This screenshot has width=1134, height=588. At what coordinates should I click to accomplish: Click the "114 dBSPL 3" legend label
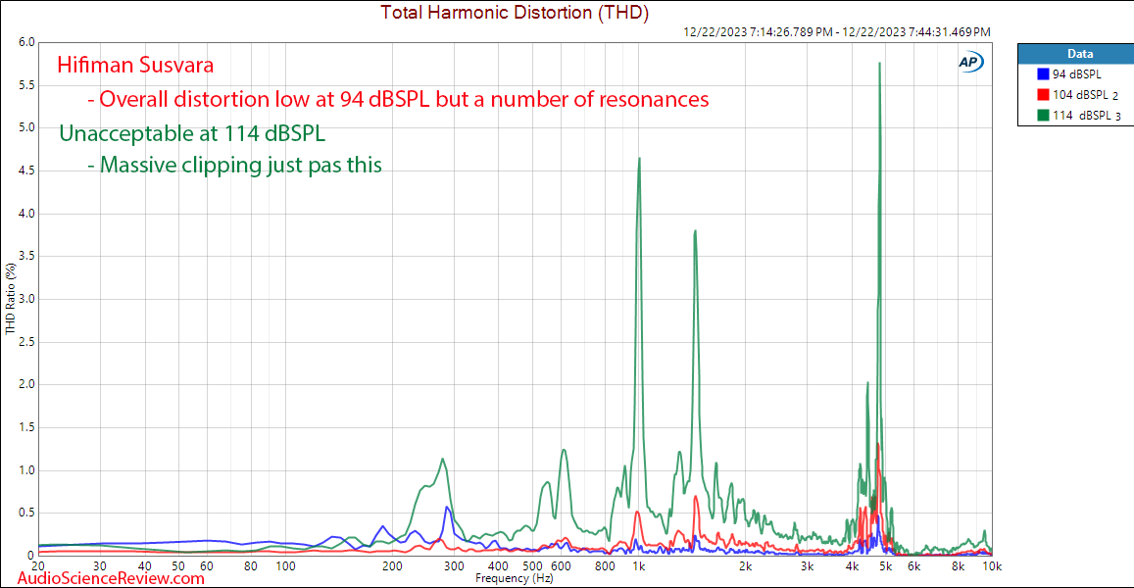[x=1087, y=115]
